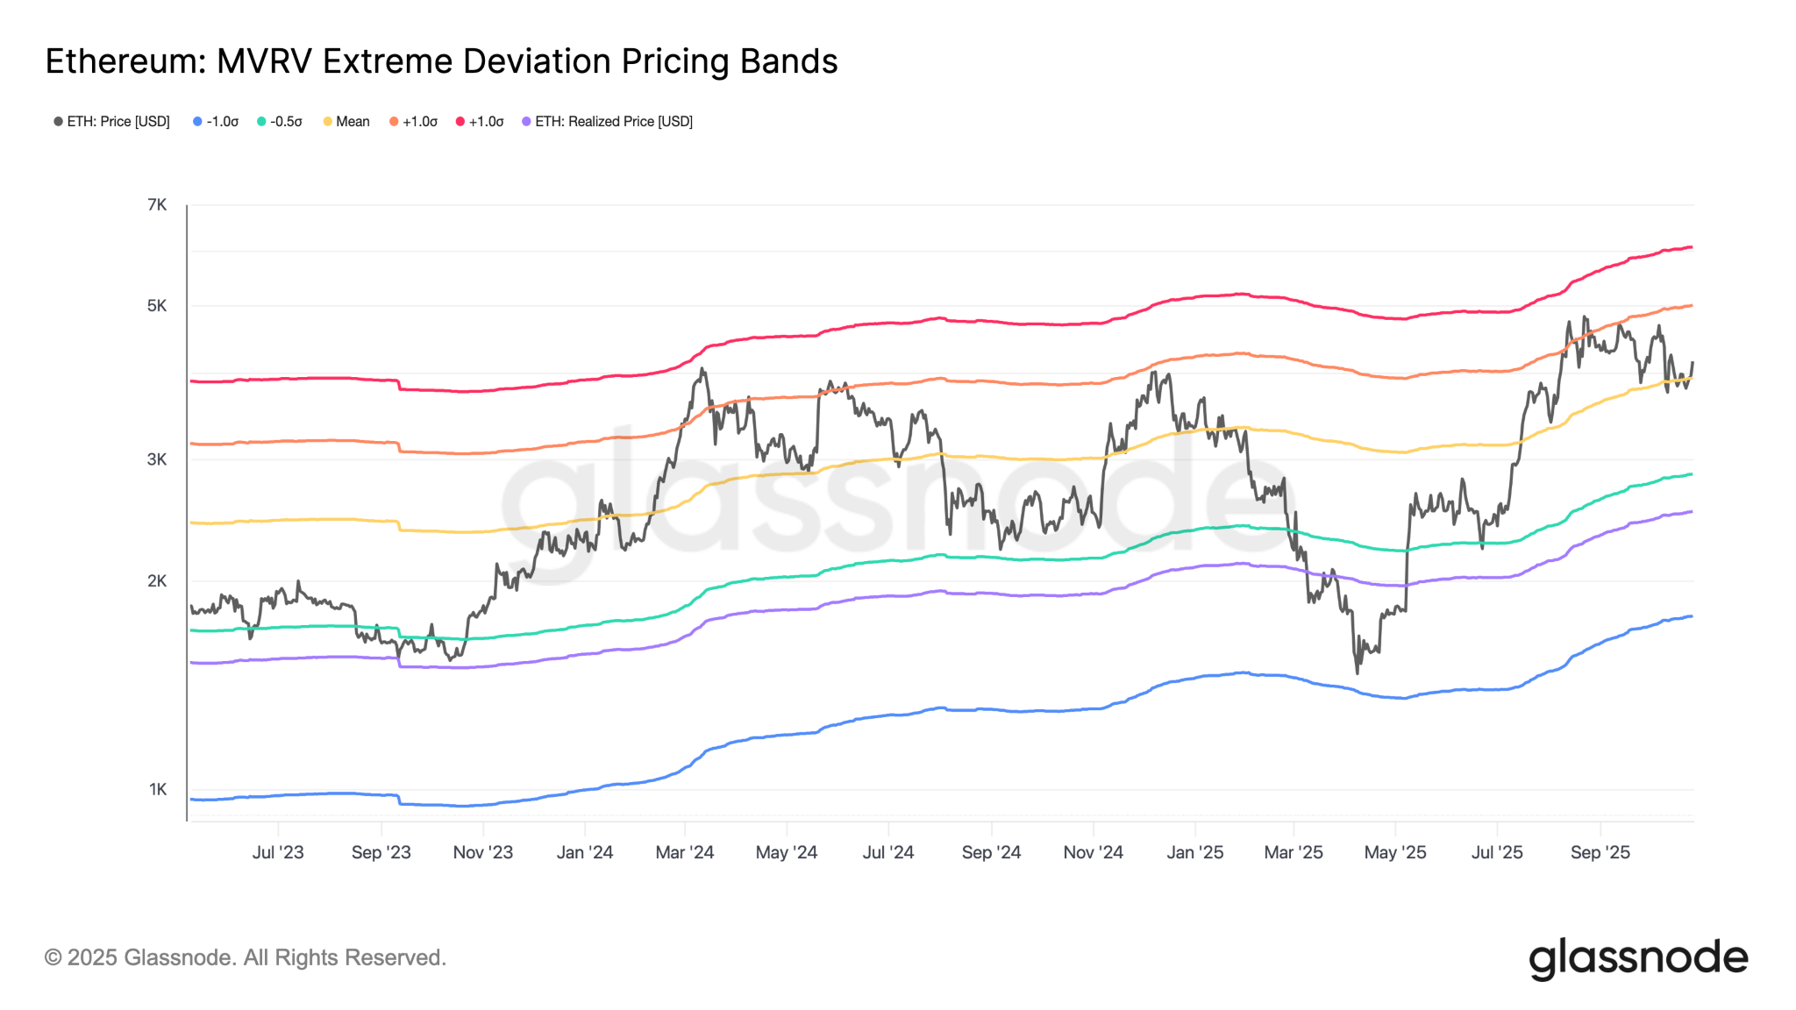The image size is (1796, 1010).
Task: Click the gray dot beside ETH: Price [USD]
Action: pos(58,122)
